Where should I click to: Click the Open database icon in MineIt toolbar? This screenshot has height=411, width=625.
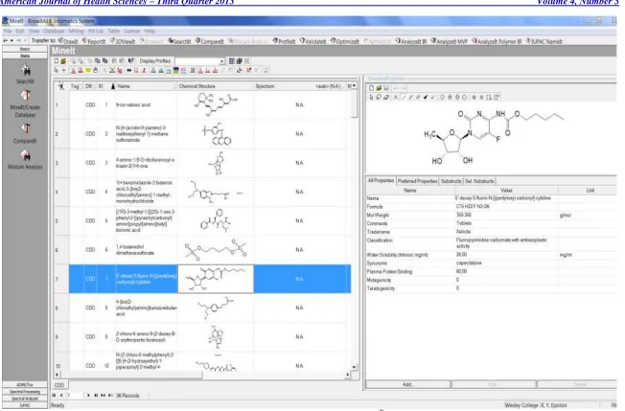pos(63,61)
